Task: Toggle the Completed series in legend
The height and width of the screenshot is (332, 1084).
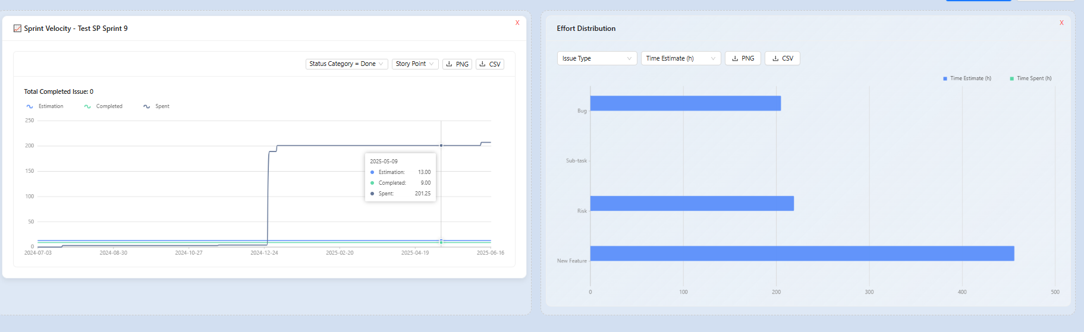Action: [x=103, y=106]
